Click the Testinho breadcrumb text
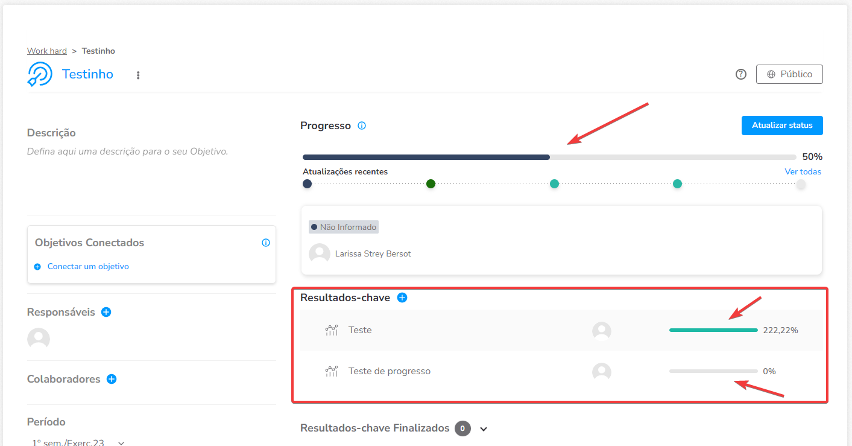Viewport: 852px width, 446px height. (x=98, y=51)
